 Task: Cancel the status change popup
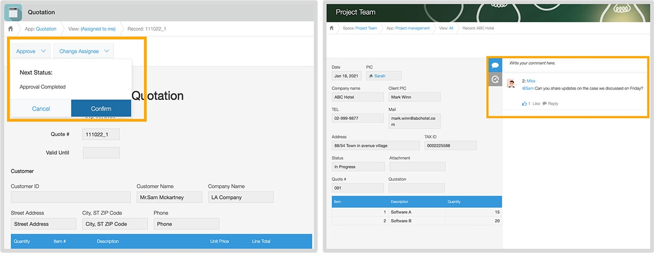41,109
